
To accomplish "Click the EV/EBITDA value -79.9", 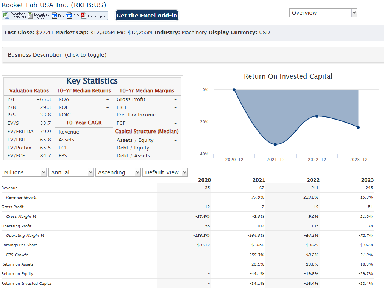I will tap(44, 132).
